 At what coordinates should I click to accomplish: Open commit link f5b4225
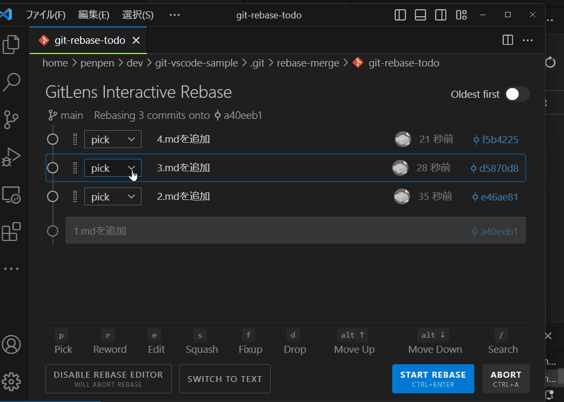(495, 139)
